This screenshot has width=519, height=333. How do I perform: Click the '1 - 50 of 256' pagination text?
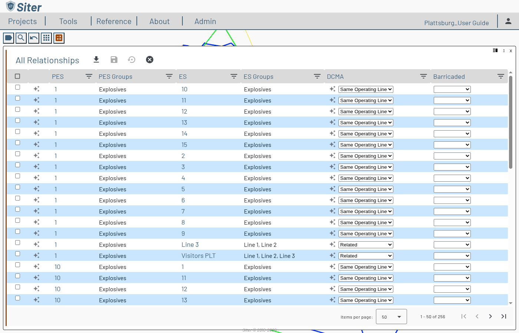coord(433,317)
